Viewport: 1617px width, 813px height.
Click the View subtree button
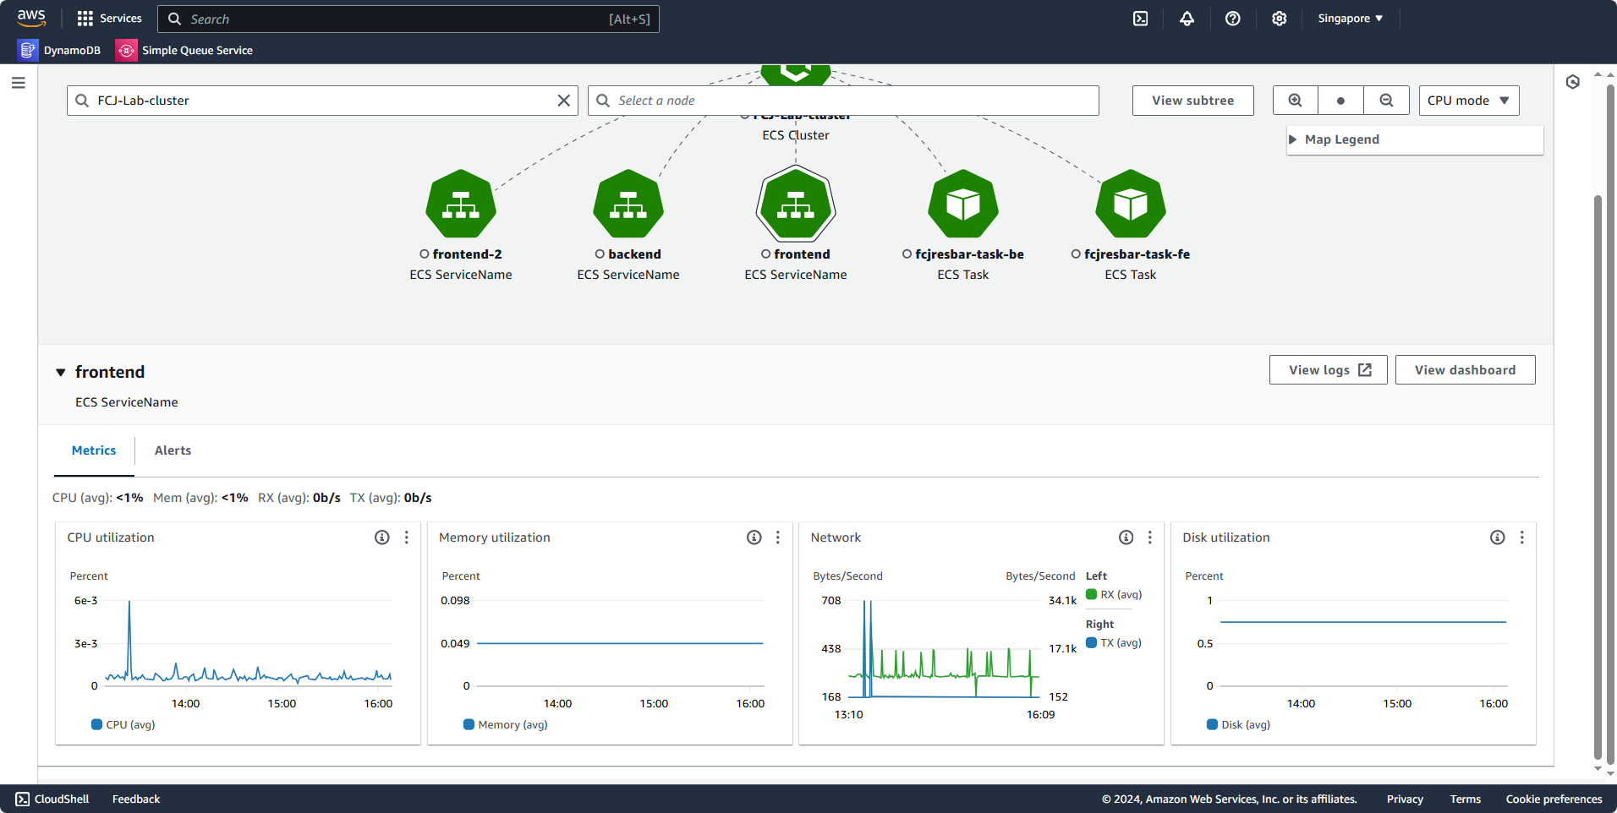click(x=1193, y=101)
